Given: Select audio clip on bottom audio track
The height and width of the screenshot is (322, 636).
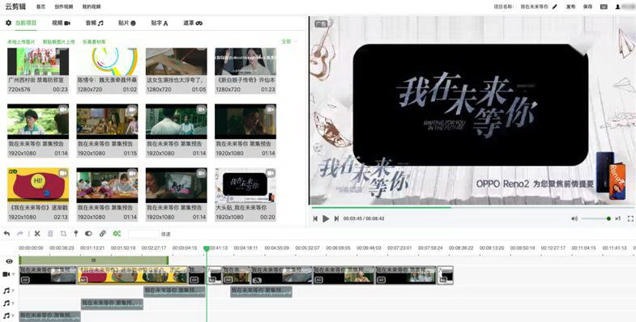Looking at the screenshot, I should [x=50, y=316].
